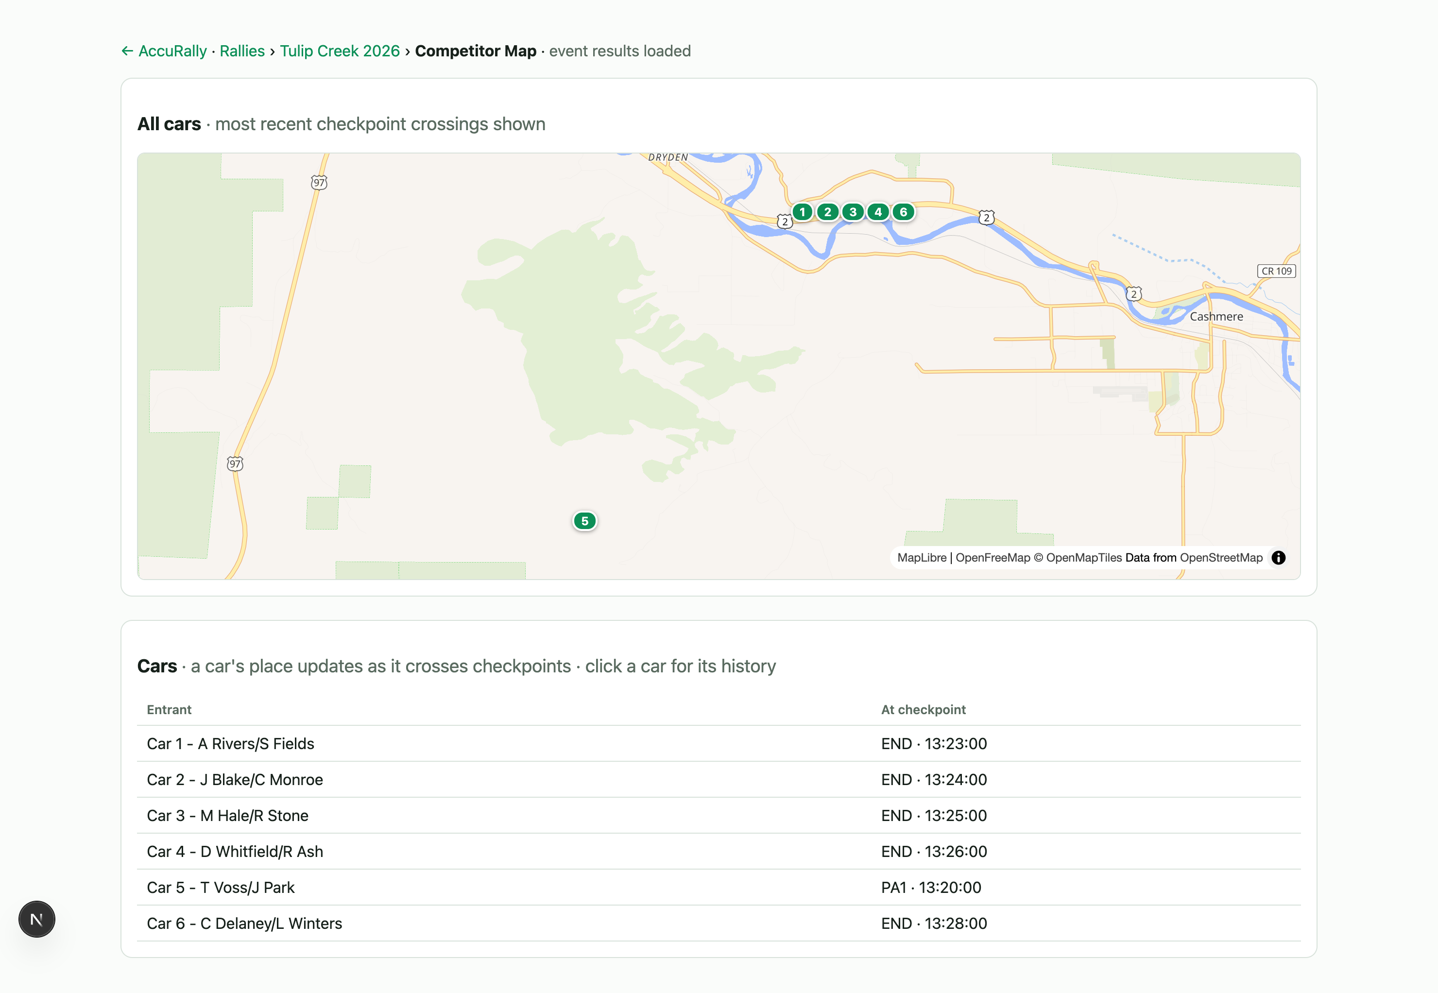Toggle the map attribution info icon
1438x993 pixels.
coord(1278,558)
